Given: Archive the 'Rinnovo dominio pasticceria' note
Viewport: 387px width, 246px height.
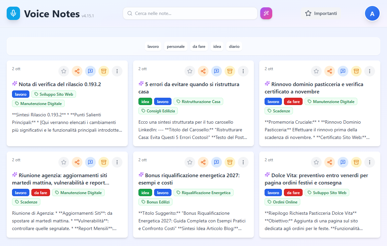Looking at the screenshot, I should point(356,71).
